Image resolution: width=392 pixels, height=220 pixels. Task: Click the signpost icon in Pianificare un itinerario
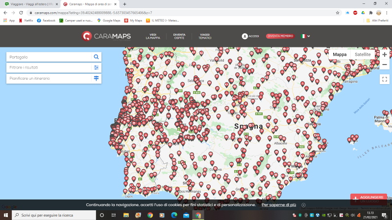[96, 78]
